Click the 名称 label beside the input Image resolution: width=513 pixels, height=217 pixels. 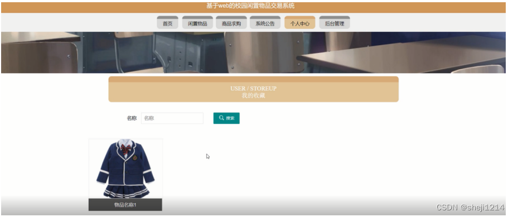132,118
